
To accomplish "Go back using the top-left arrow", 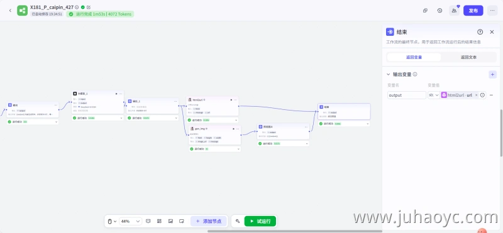I will (10, 11).
